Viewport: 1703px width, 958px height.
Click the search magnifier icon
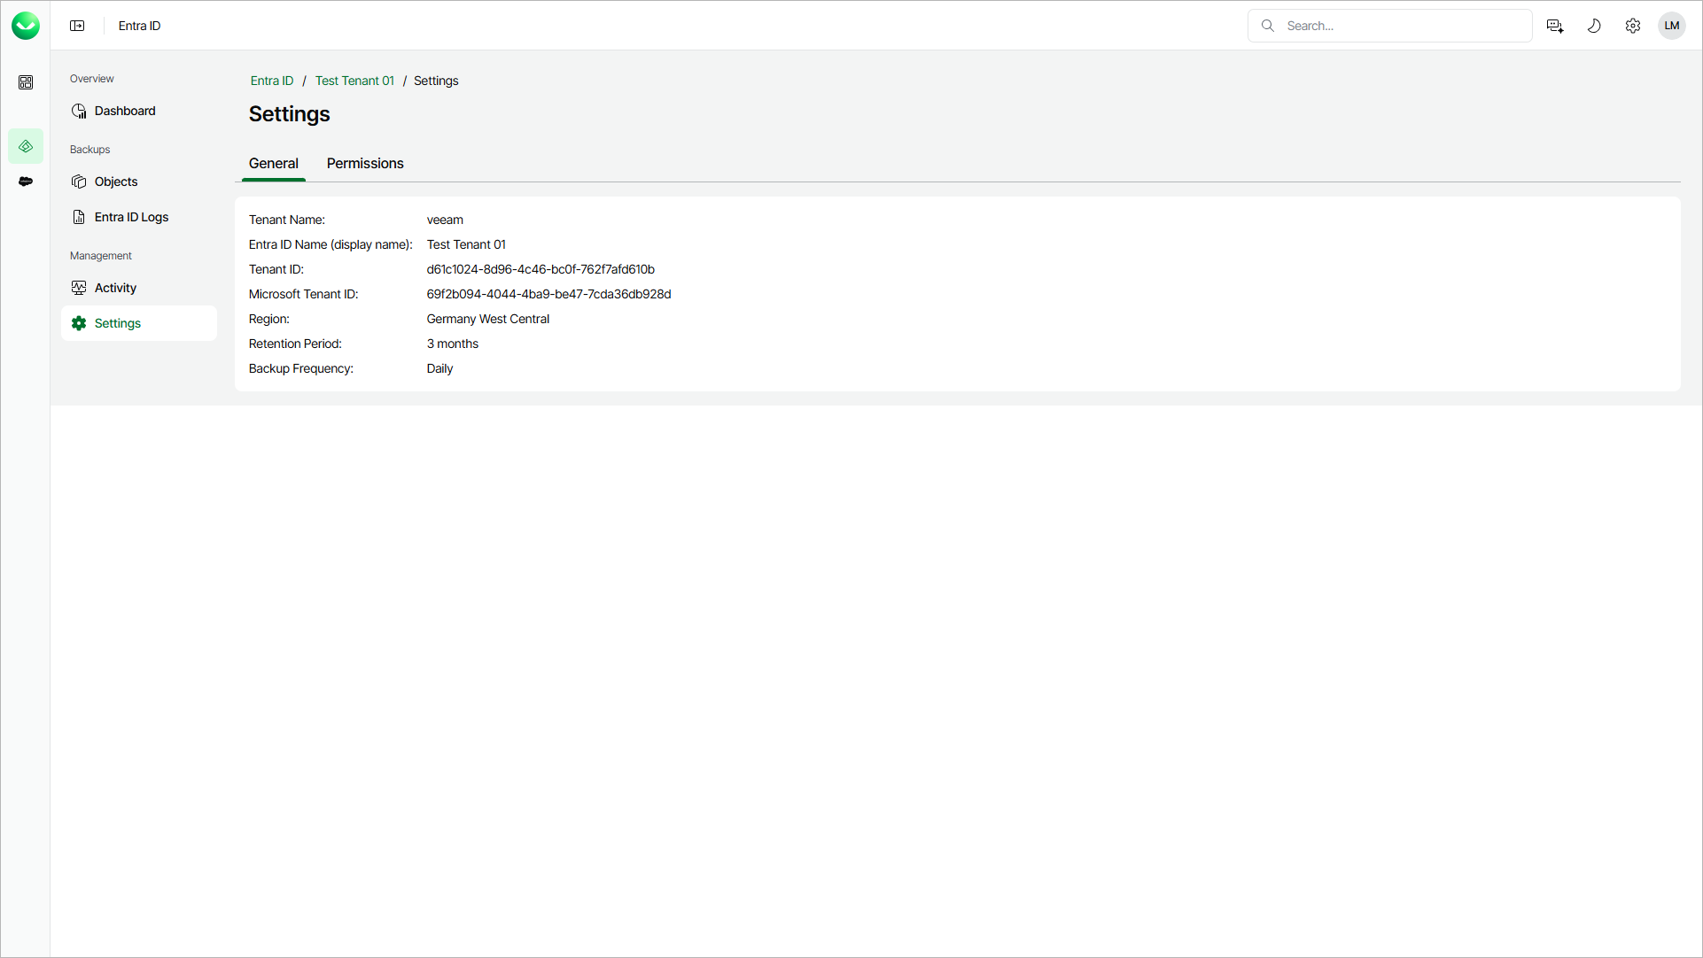[x=1268, y=26]
